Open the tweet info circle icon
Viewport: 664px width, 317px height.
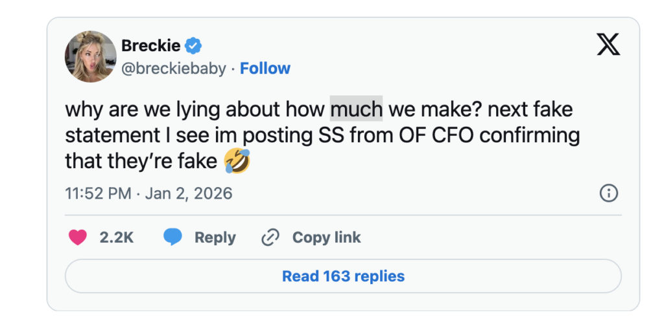pyautogui.click(x=609, y=193)
